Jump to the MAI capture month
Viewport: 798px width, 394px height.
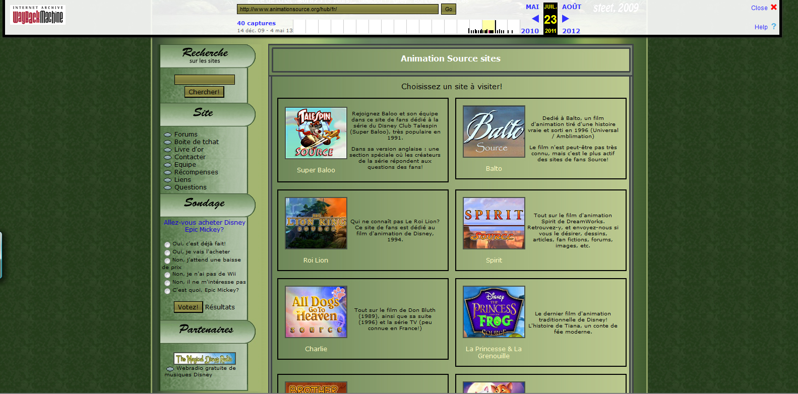click(532, 7)
